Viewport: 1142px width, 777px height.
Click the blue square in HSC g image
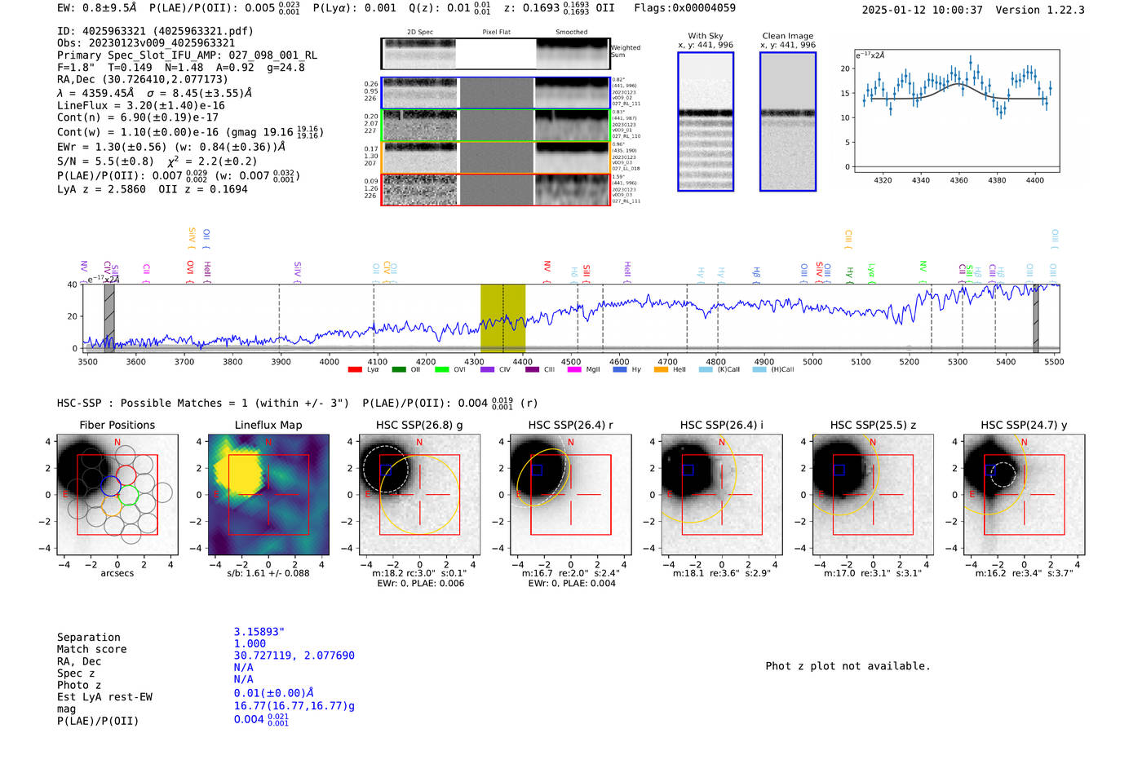coord(386,470)
